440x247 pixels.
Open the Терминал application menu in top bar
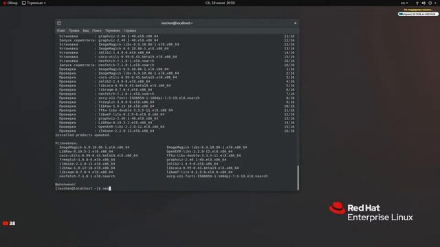(34, 3)
